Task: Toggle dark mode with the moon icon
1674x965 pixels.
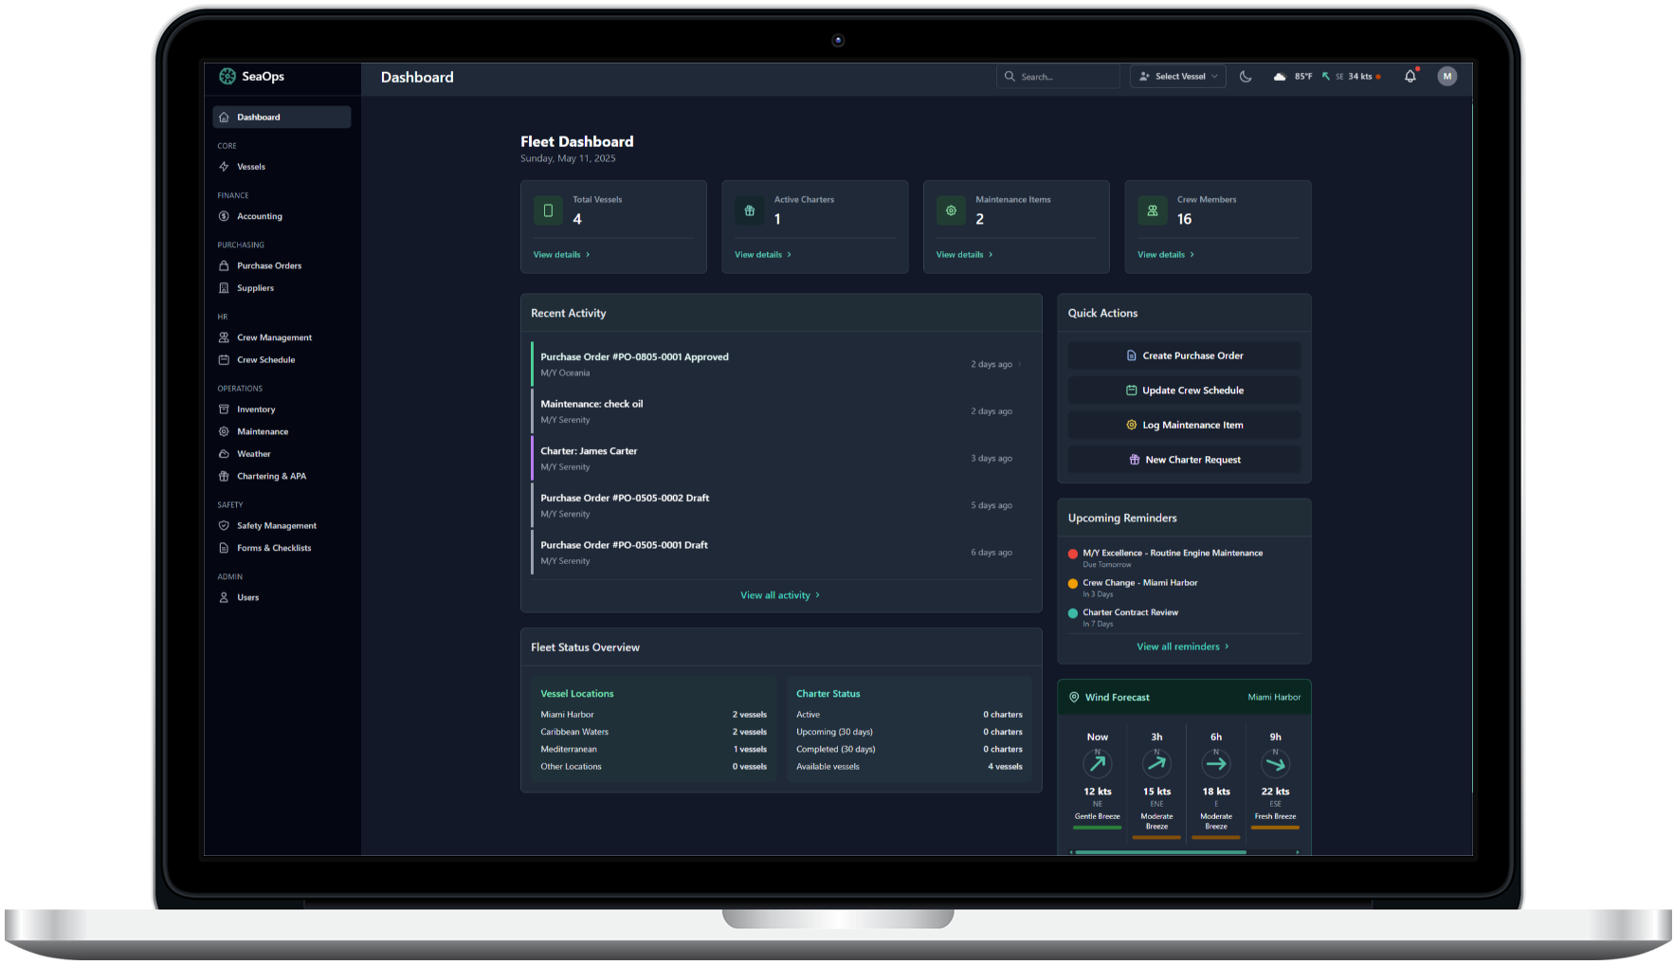Action: (x=1246, y=76)
